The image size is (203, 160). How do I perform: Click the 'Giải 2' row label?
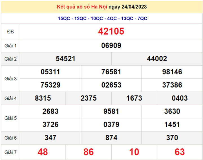pyautogui.click(x=10, y=59)
